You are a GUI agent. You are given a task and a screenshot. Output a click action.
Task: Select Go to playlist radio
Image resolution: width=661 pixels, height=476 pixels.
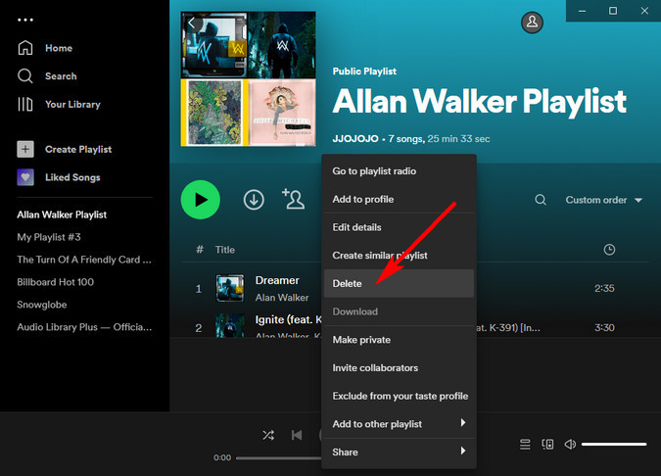click(x=399, y=171)
